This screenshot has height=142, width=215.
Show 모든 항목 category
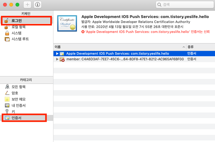(26, 87)
